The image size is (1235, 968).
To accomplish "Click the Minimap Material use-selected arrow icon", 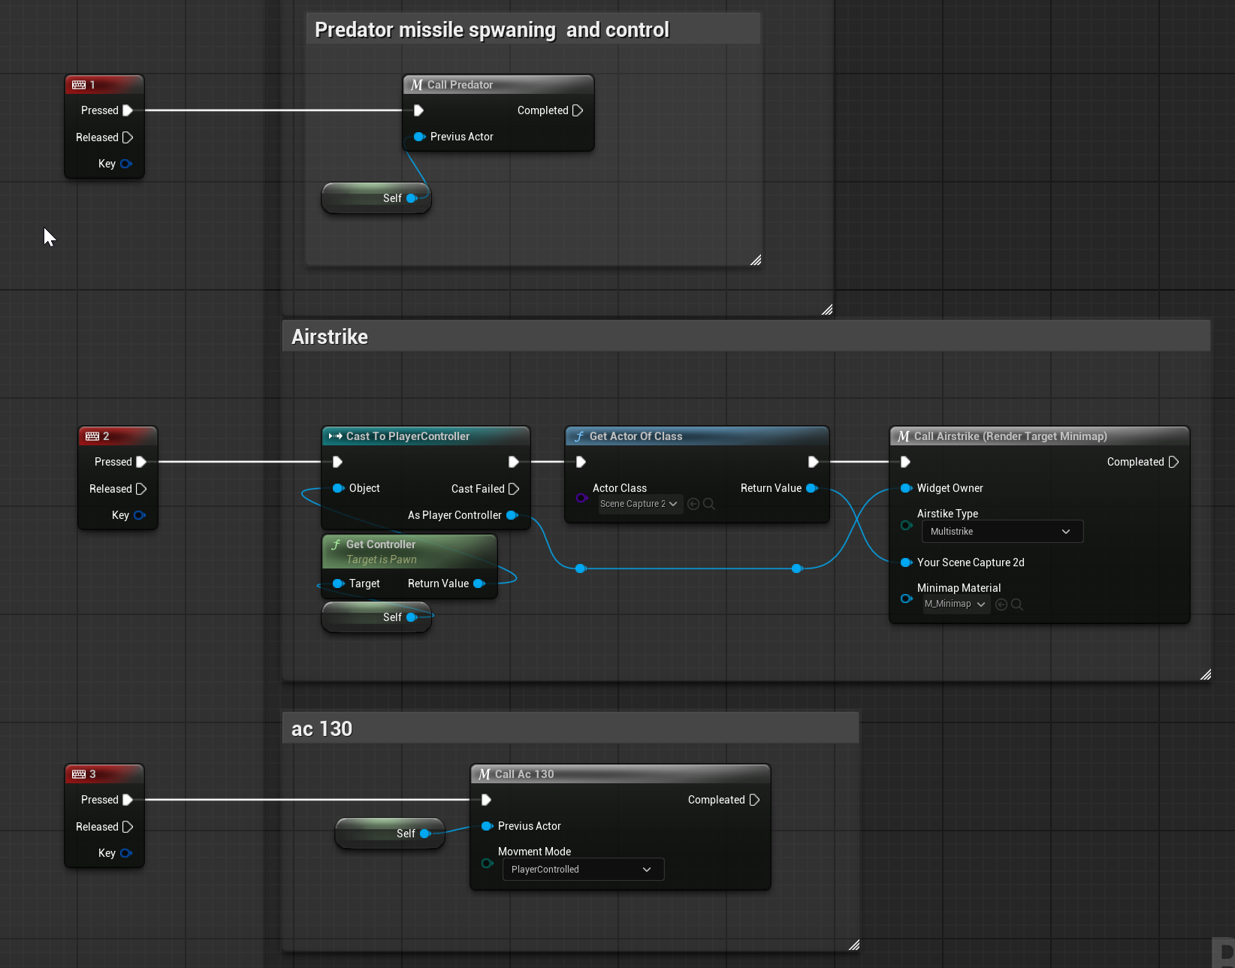I will coord(1001,605).
